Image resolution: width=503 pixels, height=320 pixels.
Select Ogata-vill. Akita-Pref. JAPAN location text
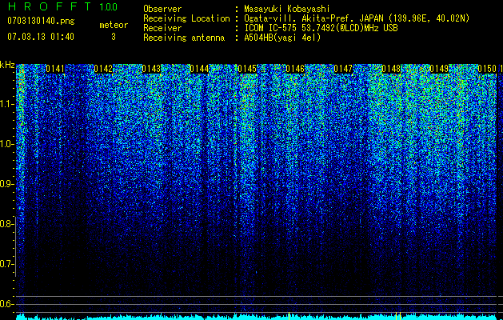coord(357,18)
